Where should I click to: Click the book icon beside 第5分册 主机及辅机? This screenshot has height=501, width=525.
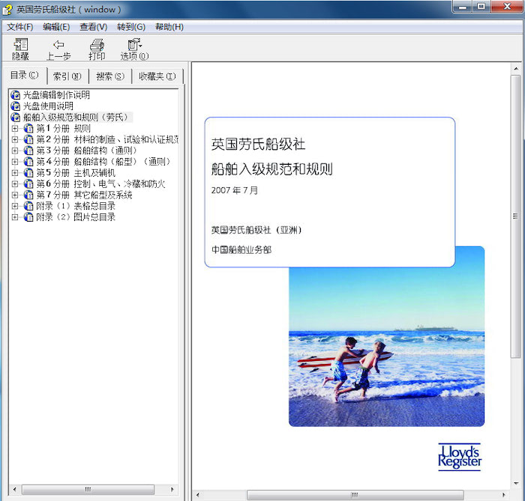pyautogui.click(x=28, y=173)
